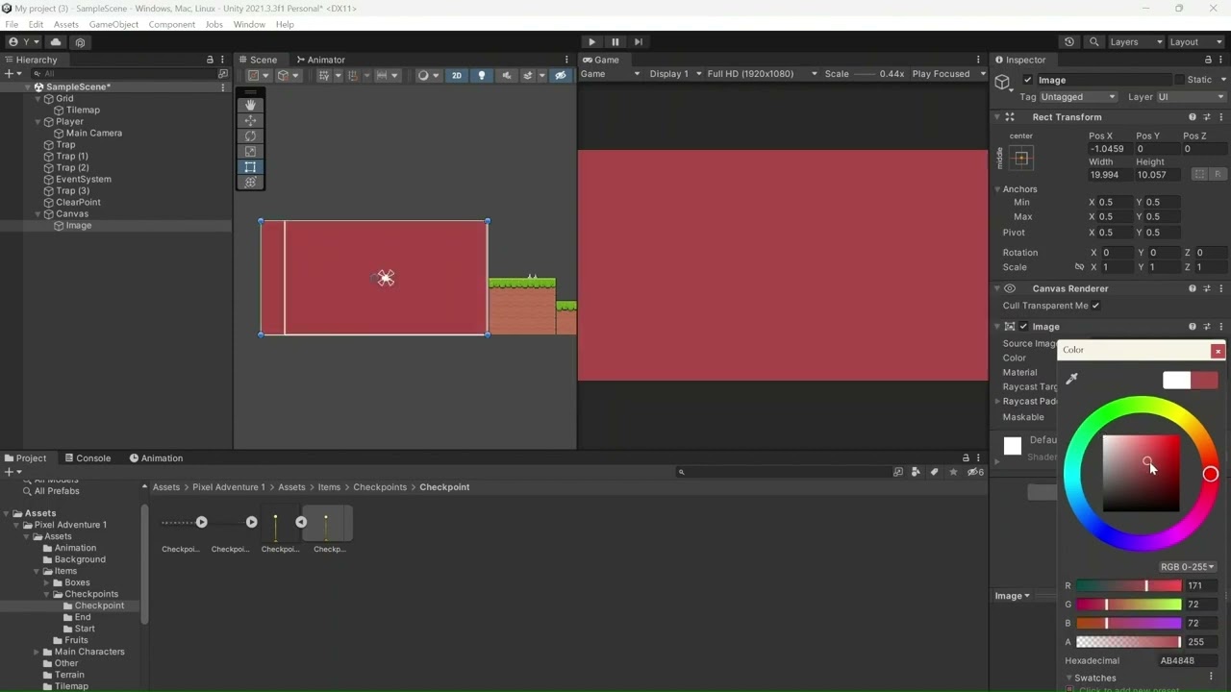Switch to the Animation tab
The height and width of the screenshot is (692, 1231).
(x=156, y=458)
